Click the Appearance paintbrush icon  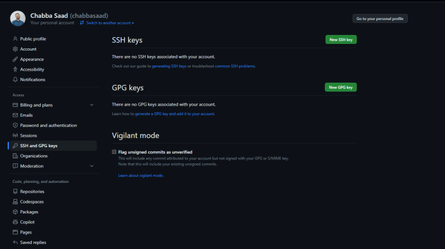[15, 59]
